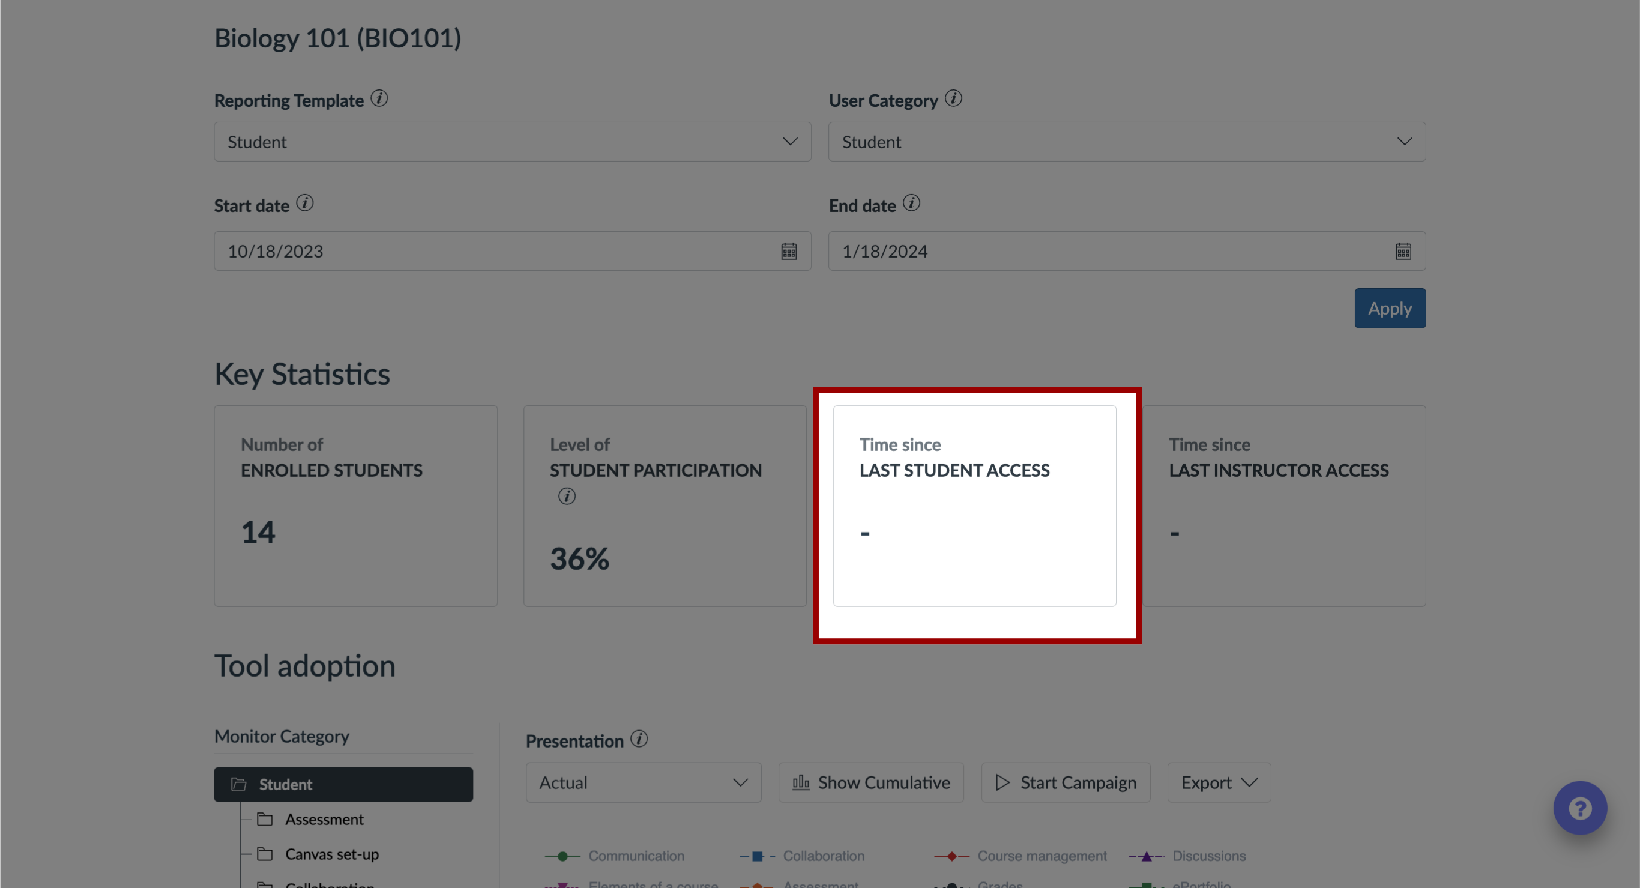
Task: Toggle Show Cumulative view in Tool adoption
Action: pyautogui.click(x=873, y=782)
